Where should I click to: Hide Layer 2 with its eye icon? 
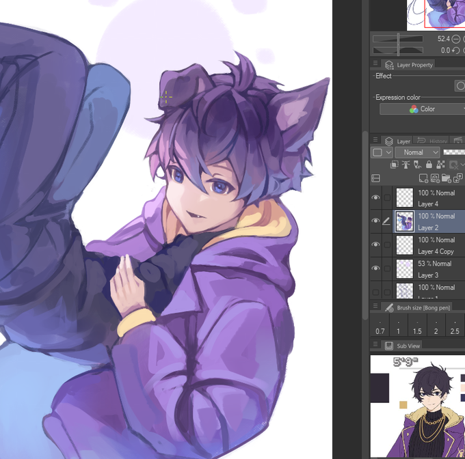[x=375, y=221]
